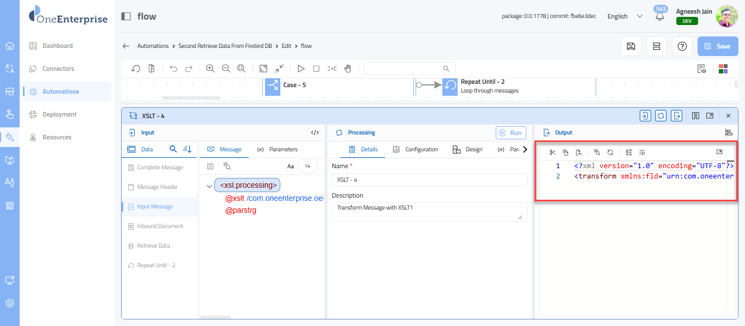Click the fit-to-screen icon in the toolbar
Viewport: 745px width, 326px height.
coord(263,69)
